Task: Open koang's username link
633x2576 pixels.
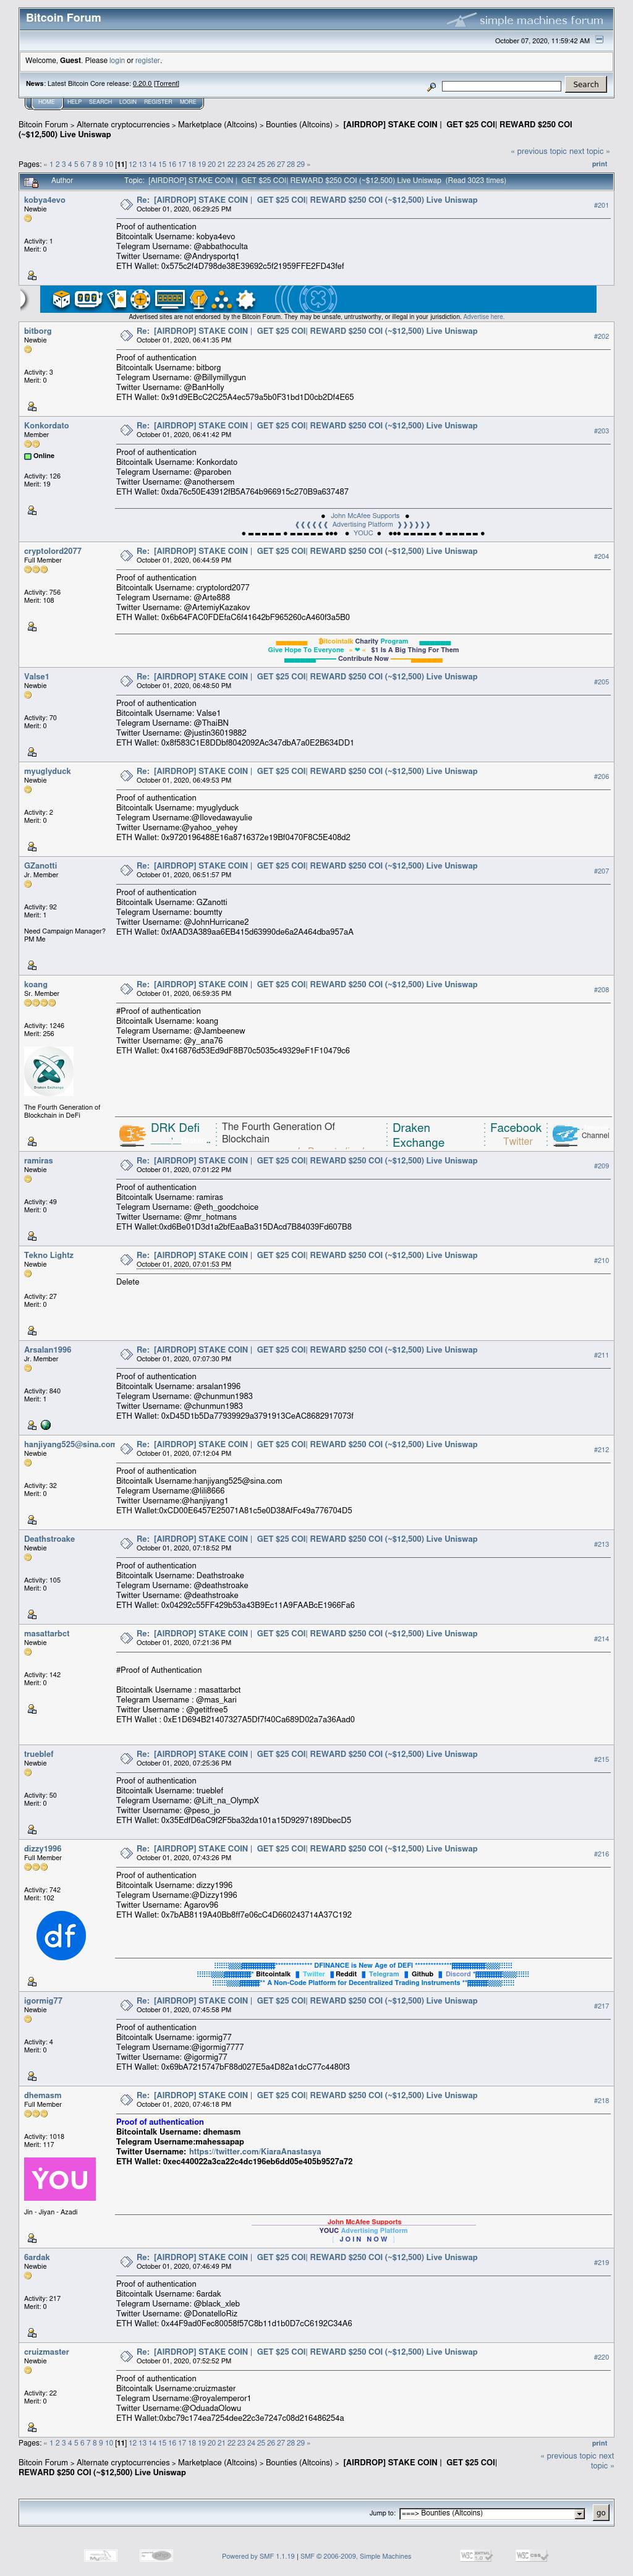Action: tap(36, 985)
